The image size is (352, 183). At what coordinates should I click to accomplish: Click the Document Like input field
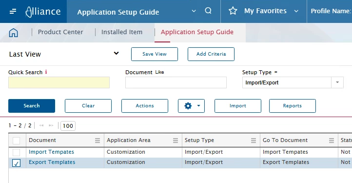pos(176,82)
